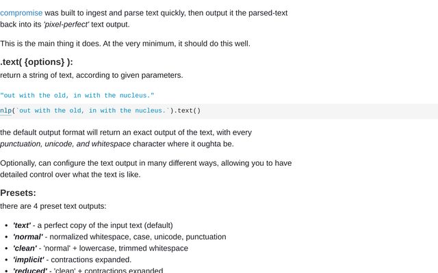Click the "Optionally, can configure" paragraph

click(146, 169)
